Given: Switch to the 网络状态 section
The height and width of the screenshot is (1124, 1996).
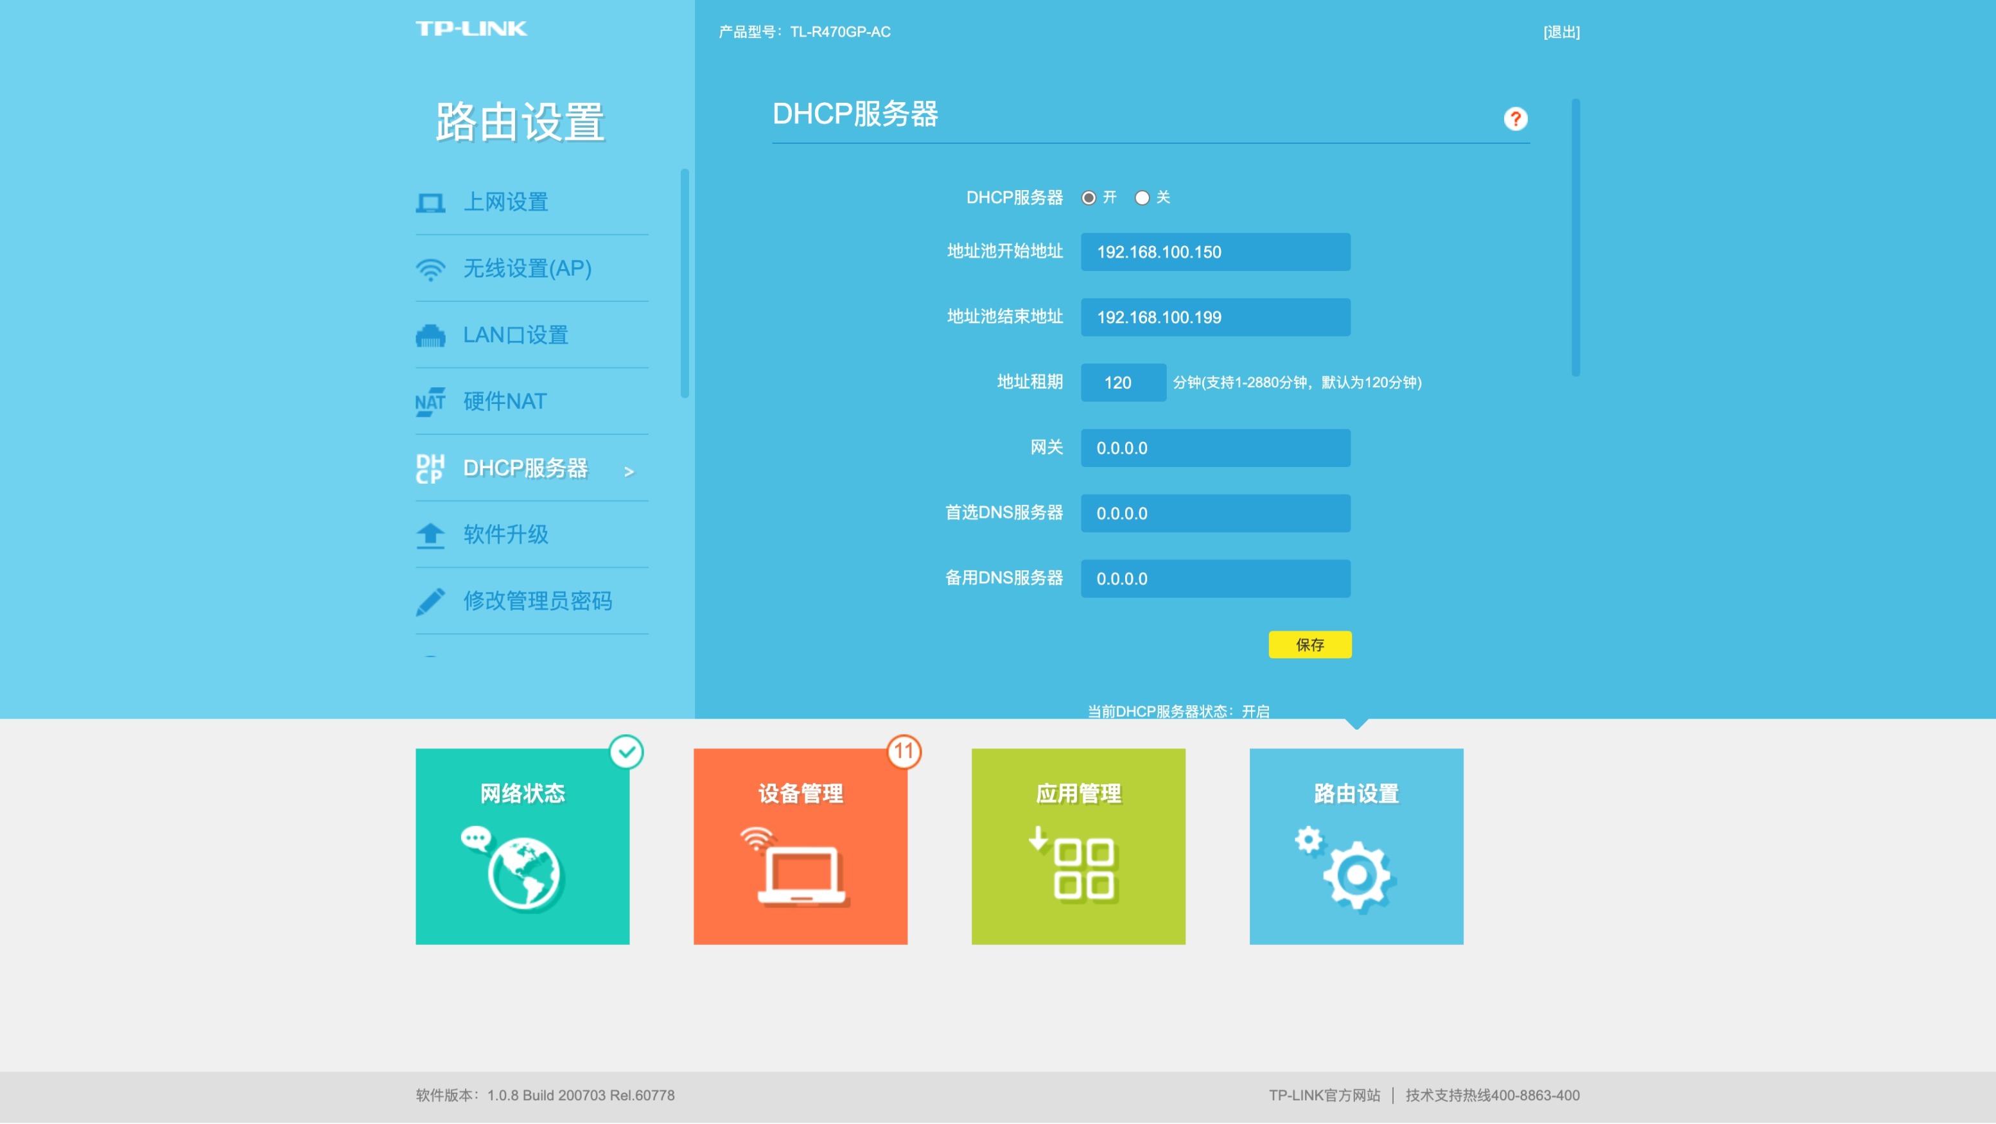Looking at the screenshot, I should point(521,846).
